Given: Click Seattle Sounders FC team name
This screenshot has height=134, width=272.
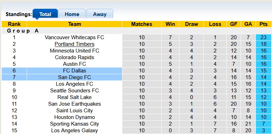Looking at the screenshot, I should click(74, 91).
